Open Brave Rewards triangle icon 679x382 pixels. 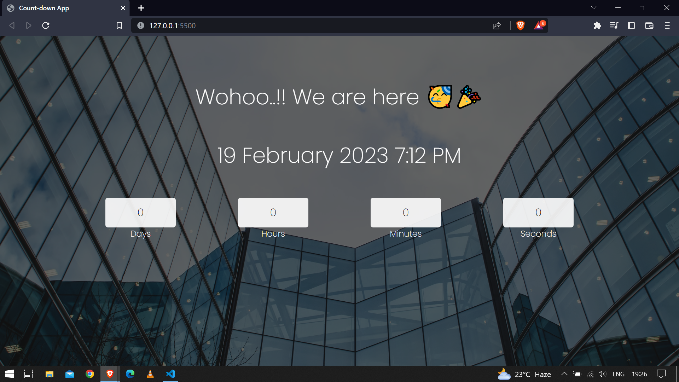(x=539, y=25)
